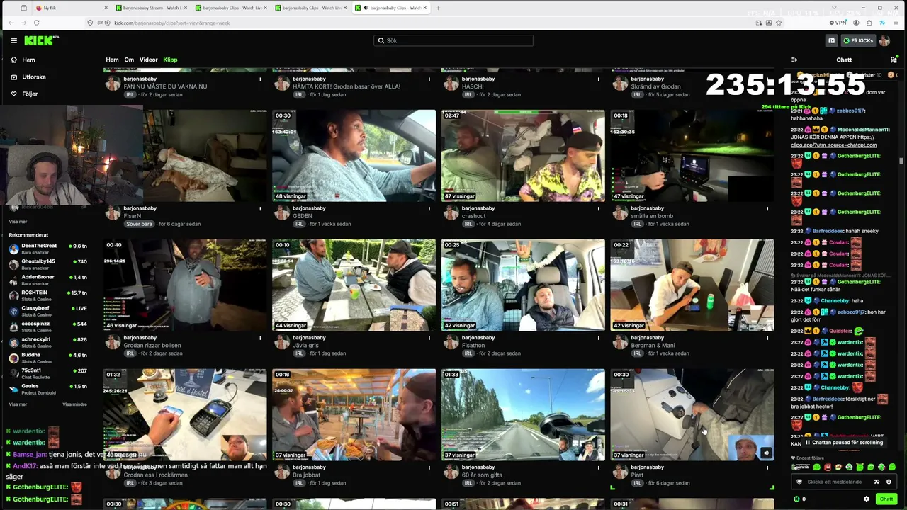Screen dimensions: 907x510
Task: Open the browser extensions icon
Action: pos(869,23)
